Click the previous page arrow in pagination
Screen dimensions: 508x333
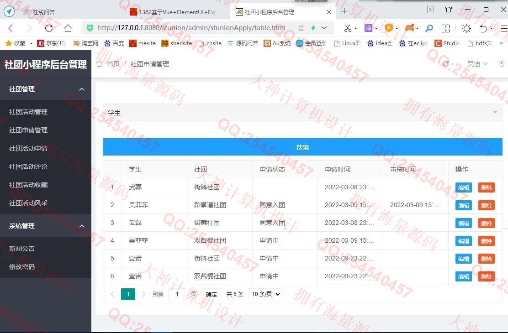click(112, 294)
